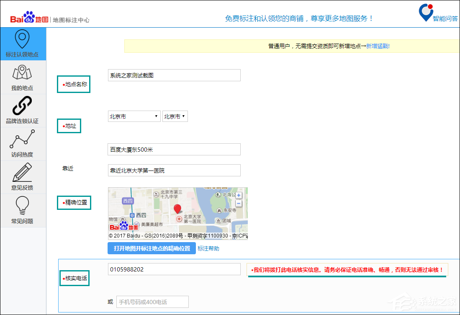Click the 靠近 input field
Screen dimensions: 460x315
coord(174,170)
